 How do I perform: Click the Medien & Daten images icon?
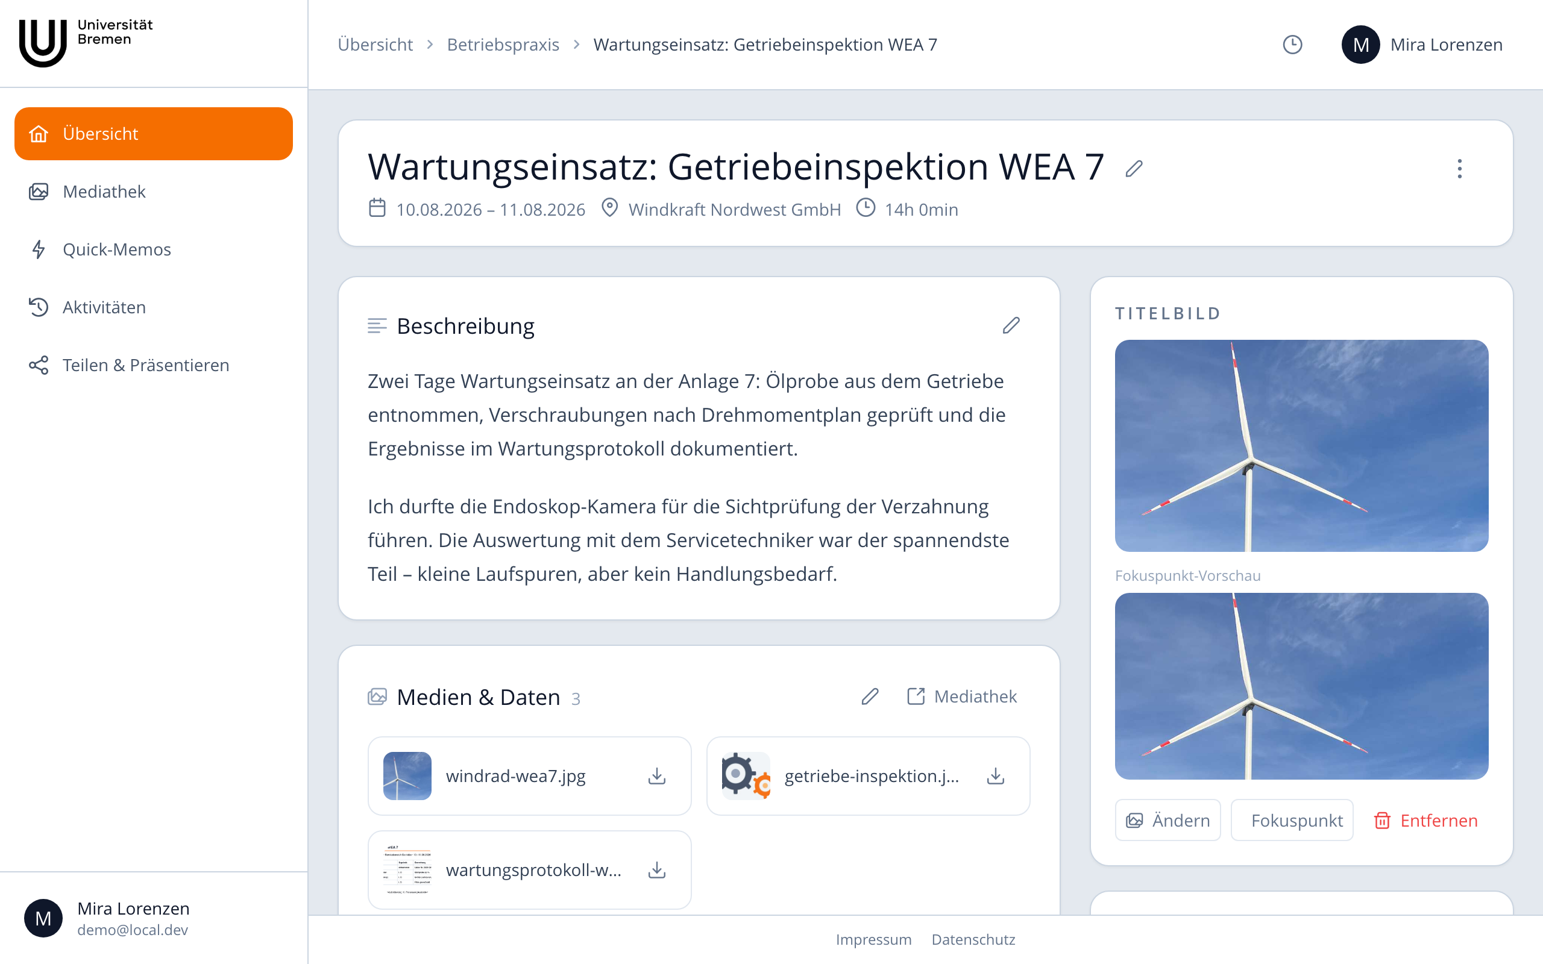pos(377,697)
